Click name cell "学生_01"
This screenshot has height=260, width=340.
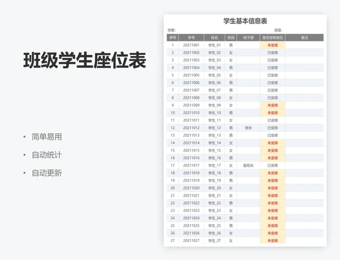click(214, 45)
